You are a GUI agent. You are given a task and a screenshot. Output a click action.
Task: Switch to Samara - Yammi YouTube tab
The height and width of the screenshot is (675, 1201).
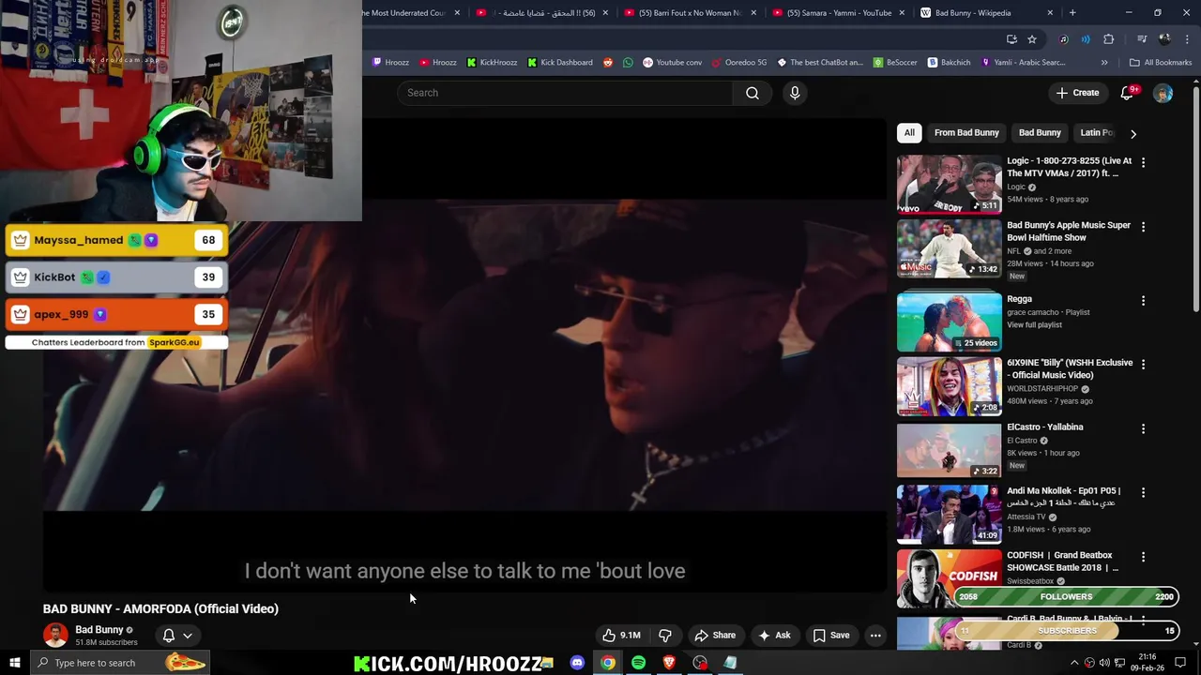[x=838, y=13]
